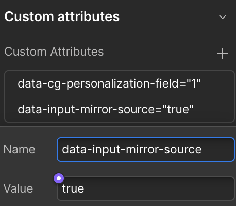This screenshot has height=206, width=236.
Task: Click the gray Custom Attributes sublabel
Action: coord(54,51)
